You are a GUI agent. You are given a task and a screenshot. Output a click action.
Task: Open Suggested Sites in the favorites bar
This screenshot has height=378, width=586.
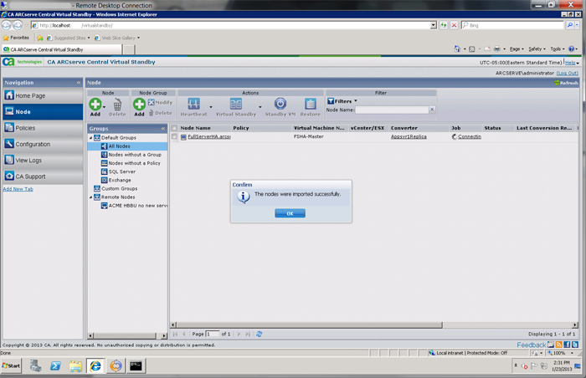pos(68,38)
